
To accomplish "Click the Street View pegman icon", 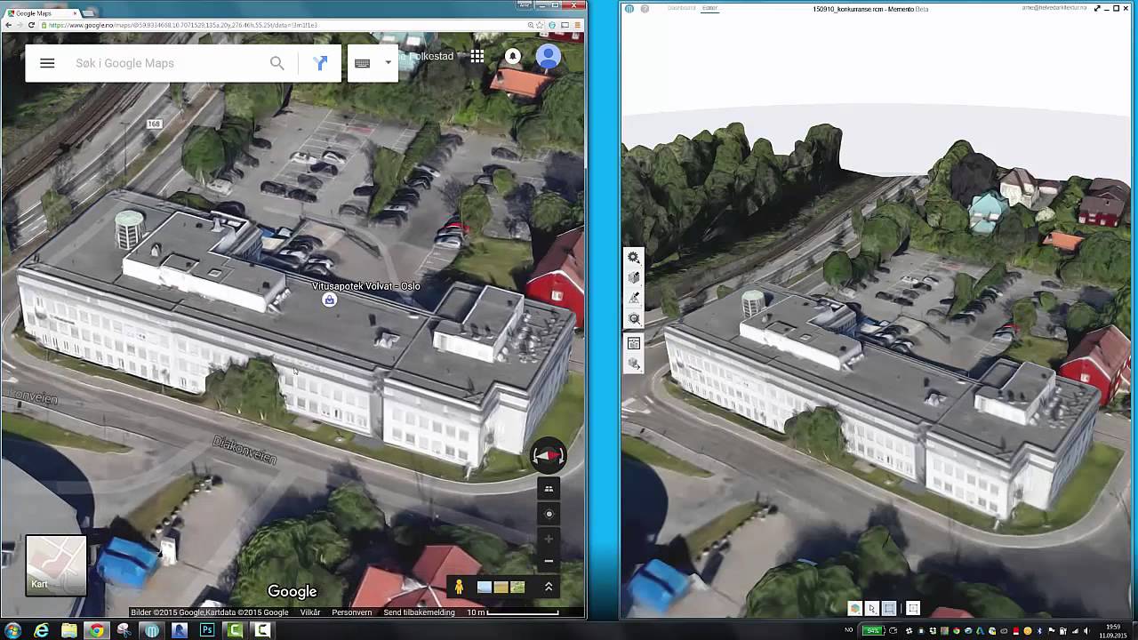I will tap(459, 587).
